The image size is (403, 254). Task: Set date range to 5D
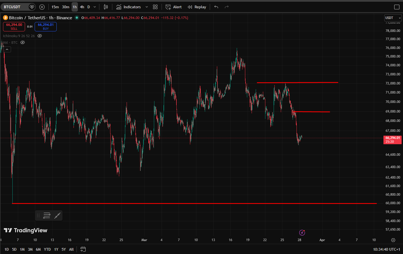point(14,249)
